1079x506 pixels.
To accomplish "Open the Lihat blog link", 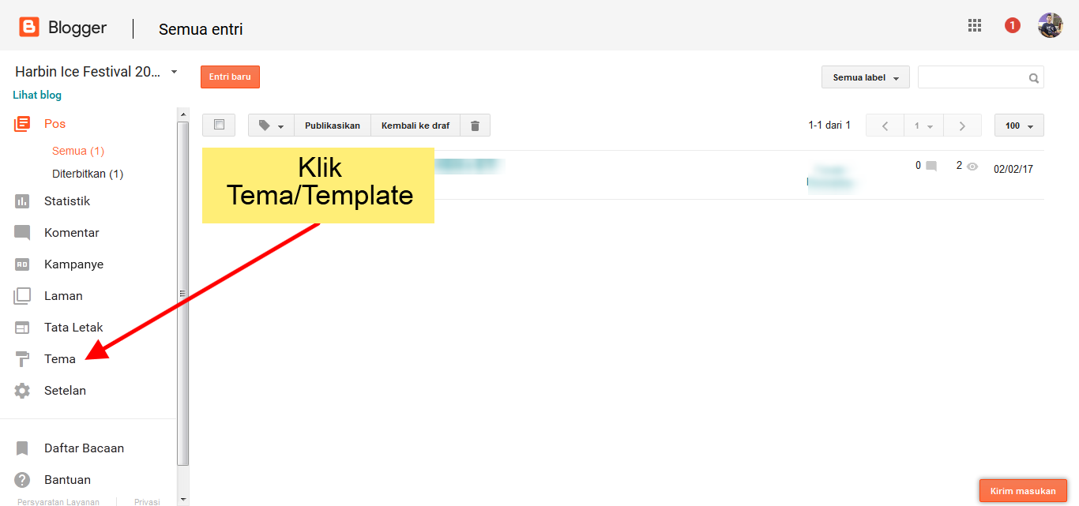I will 37,96.
